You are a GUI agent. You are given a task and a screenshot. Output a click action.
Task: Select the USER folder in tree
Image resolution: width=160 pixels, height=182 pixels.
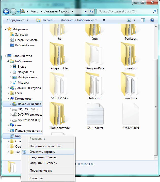point(19,93)
